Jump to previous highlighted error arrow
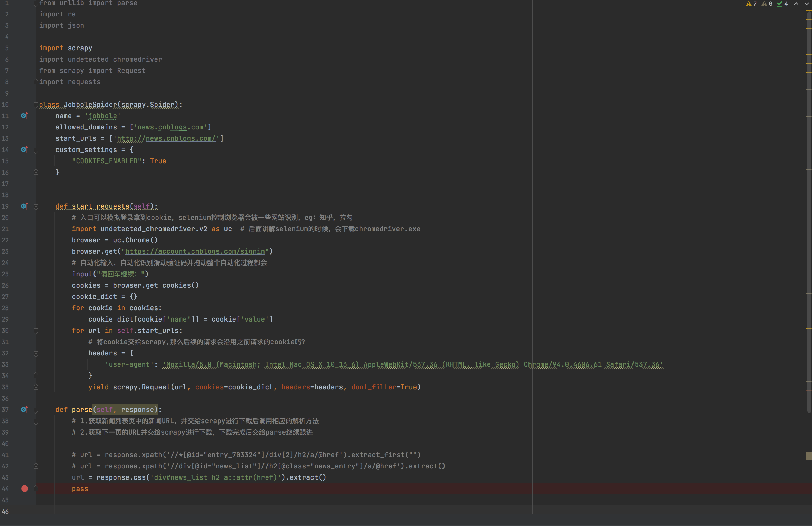The image size is (812, 526). point(796,4)
